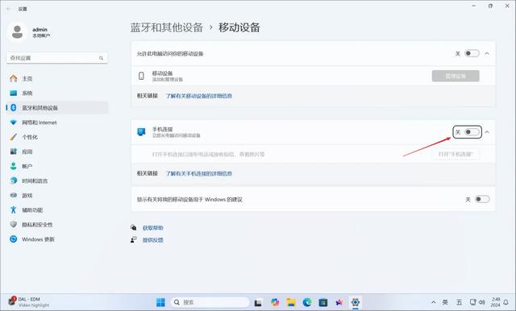Switch the 英 input language indicator
The width and height of the screenshot is (516, 311).
point(445,302)
